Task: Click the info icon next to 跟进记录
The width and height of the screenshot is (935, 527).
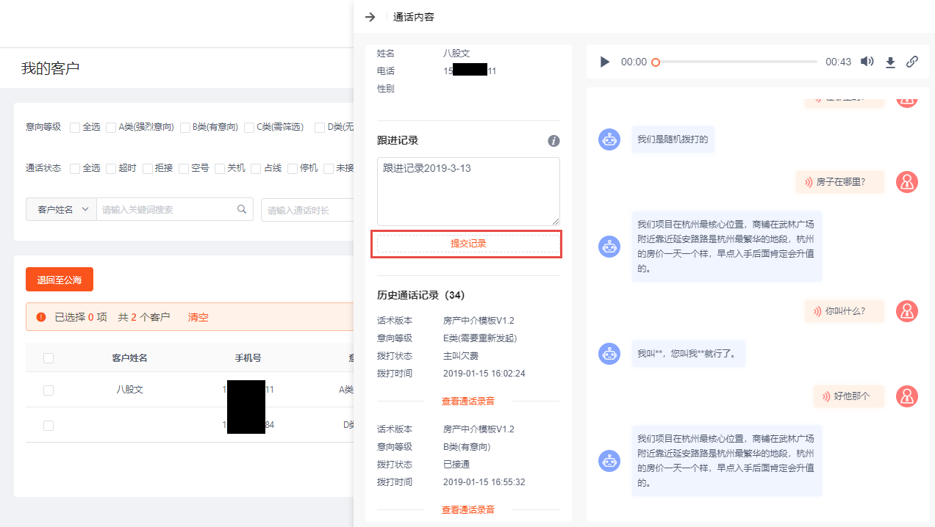Action: (554, 141)
